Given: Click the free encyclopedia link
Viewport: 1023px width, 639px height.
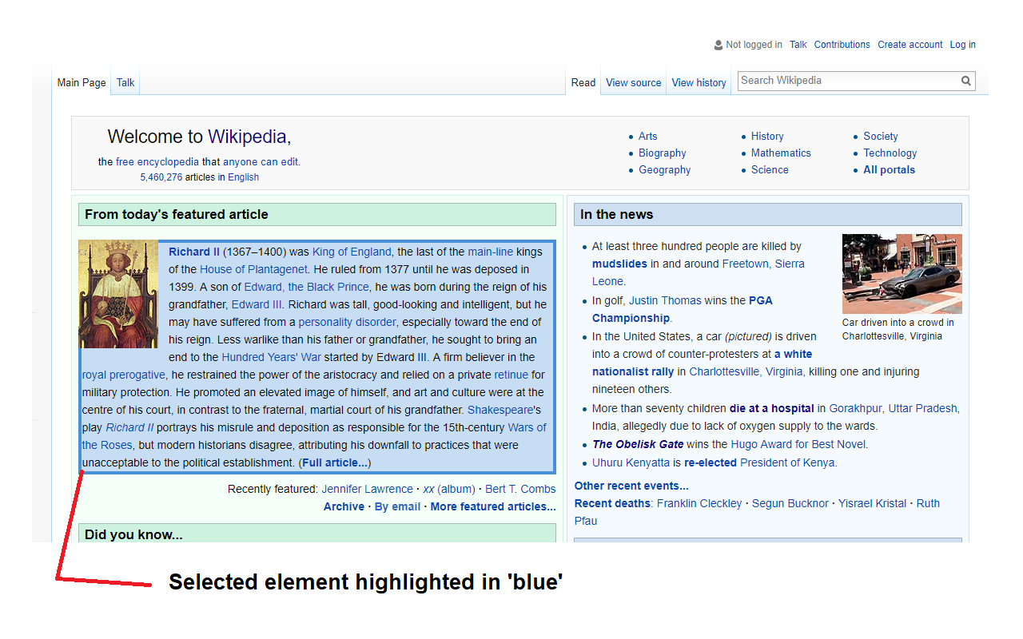Looking at the screenshot, I should [157, 161].
